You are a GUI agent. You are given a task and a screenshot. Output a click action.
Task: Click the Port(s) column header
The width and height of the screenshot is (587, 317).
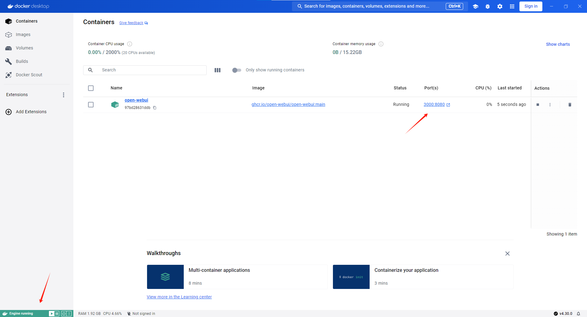click(x=431, y=88)
